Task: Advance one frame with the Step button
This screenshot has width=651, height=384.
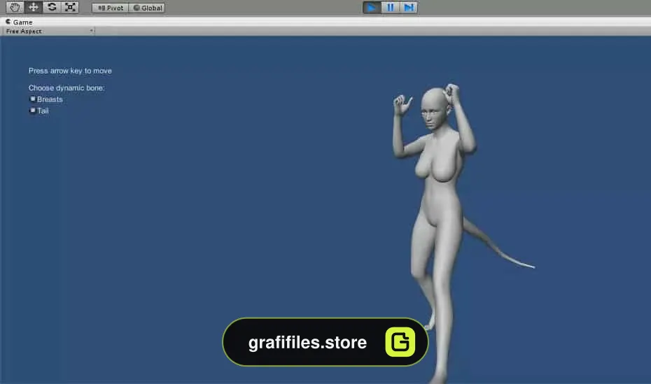Action: click(x=409, y=8)
